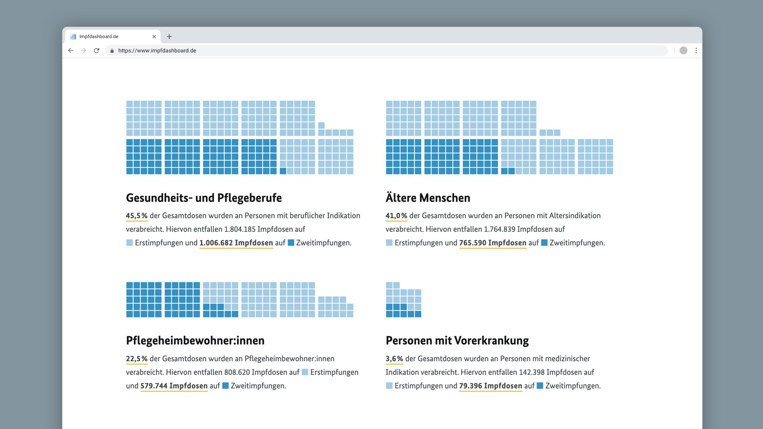Click dark blue Zweitimpfungen swatch under Personen mit Vorerkrankung
This screenshot has height=429, width=763.
click(x=540, y=386)
